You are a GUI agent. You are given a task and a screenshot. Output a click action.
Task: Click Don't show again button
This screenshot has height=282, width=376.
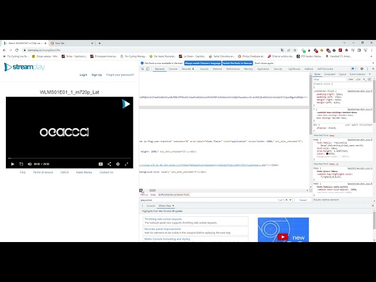click(264, 63)
